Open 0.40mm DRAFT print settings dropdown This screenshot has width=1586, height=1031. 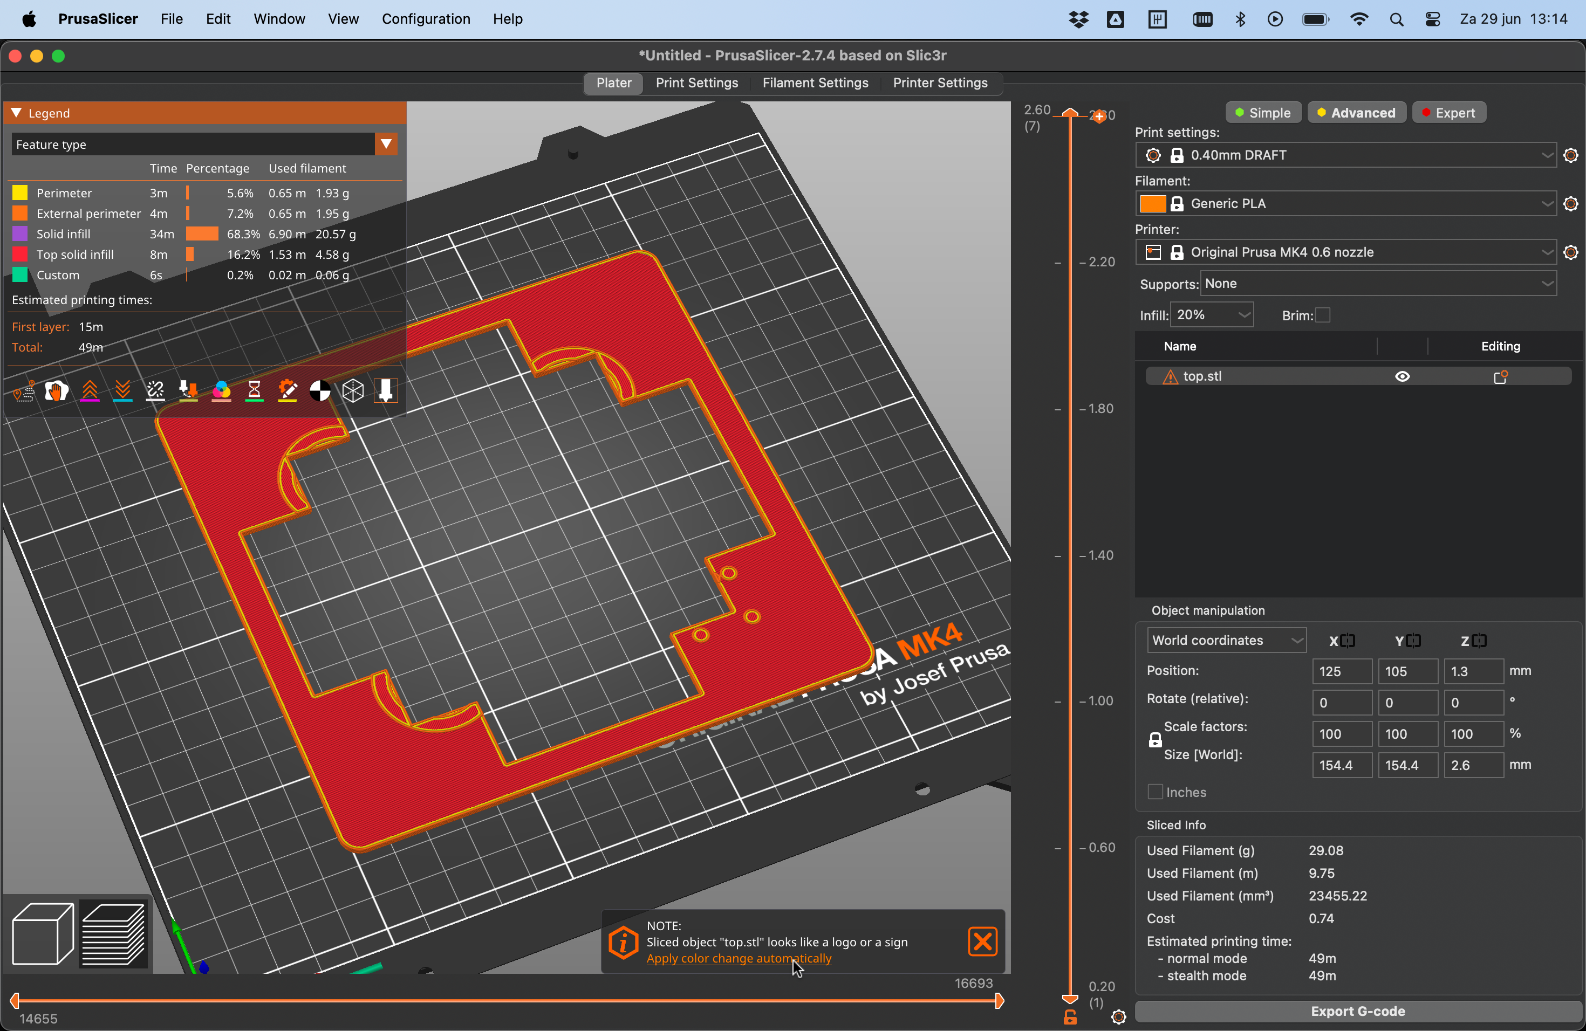(1346, 155)
